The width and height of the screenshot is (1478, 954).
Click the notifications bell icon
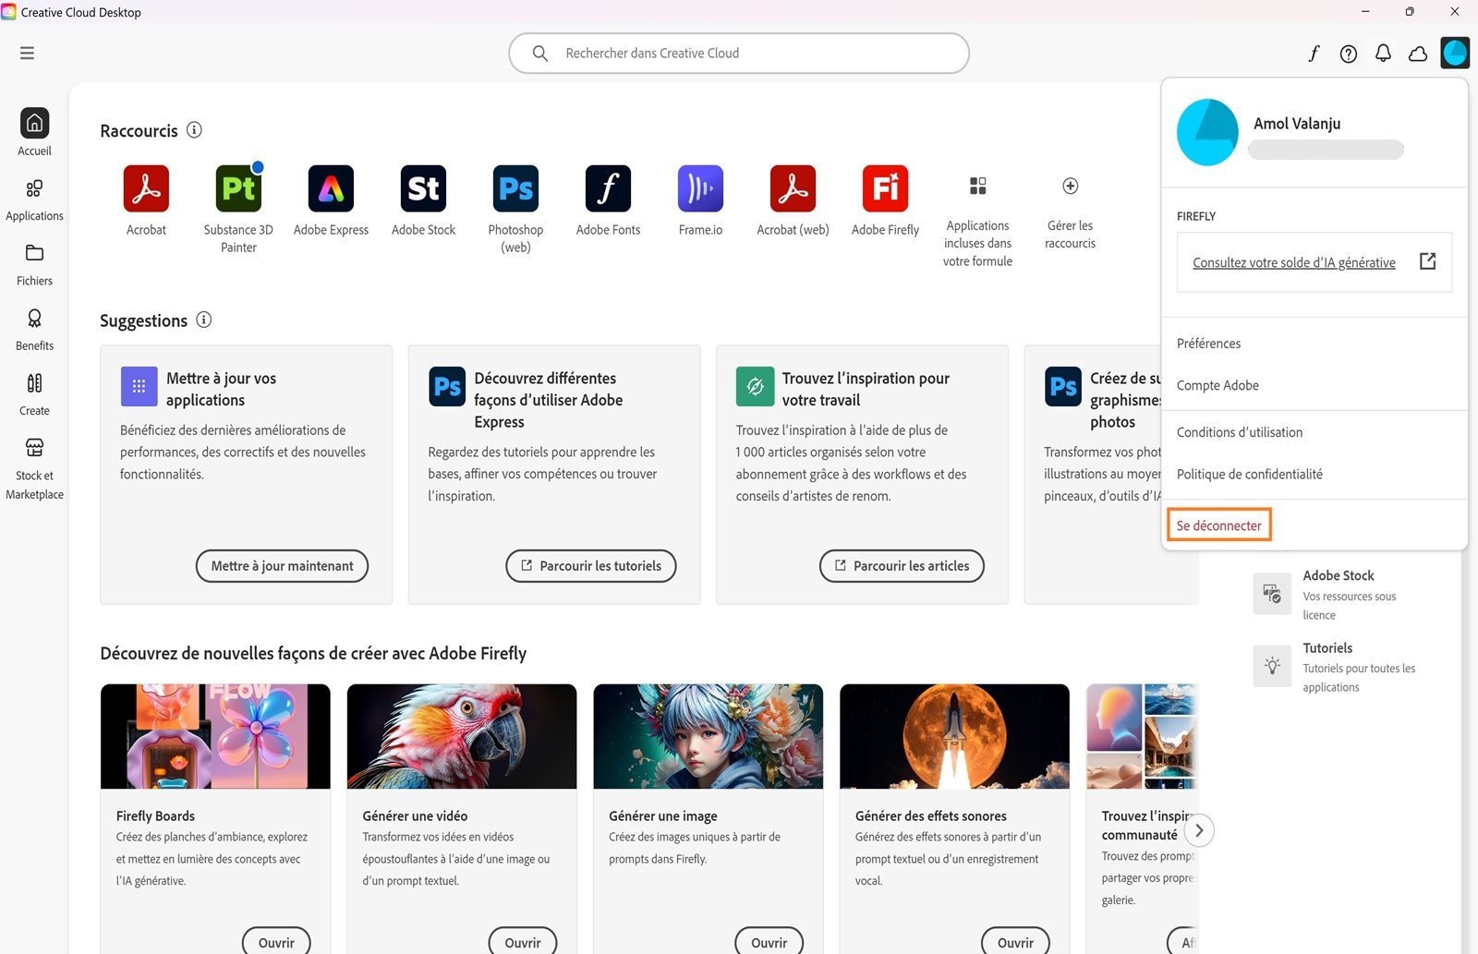[x=1383, y=53]
